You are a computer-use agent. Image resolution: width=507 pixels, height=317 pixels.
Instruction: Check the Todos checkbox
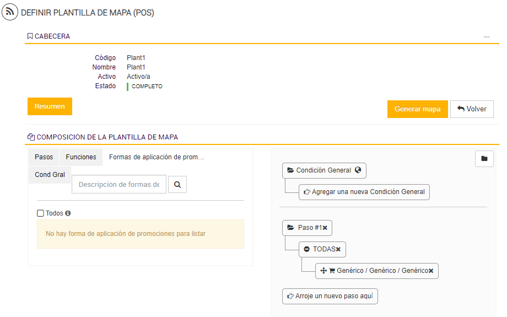[x=40, y=213]
